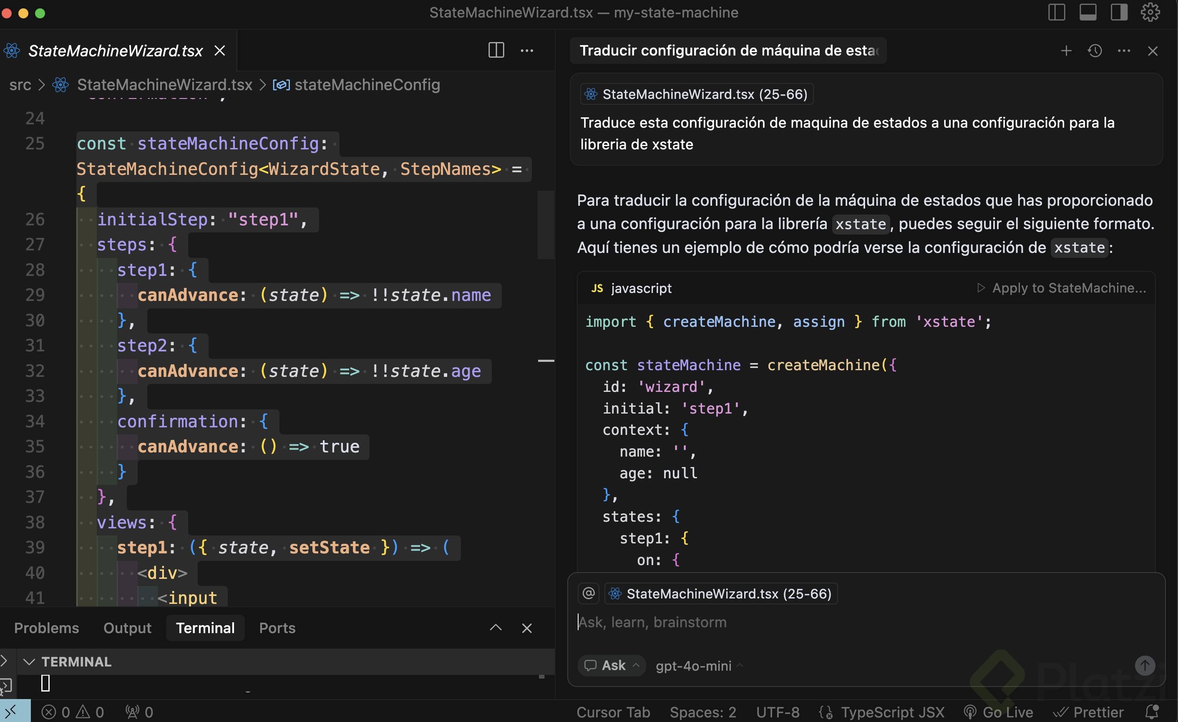This screenshot has width=1178, height=722.
Task: Collapse the TERMINAL section chevron
Action: point(29,662)
